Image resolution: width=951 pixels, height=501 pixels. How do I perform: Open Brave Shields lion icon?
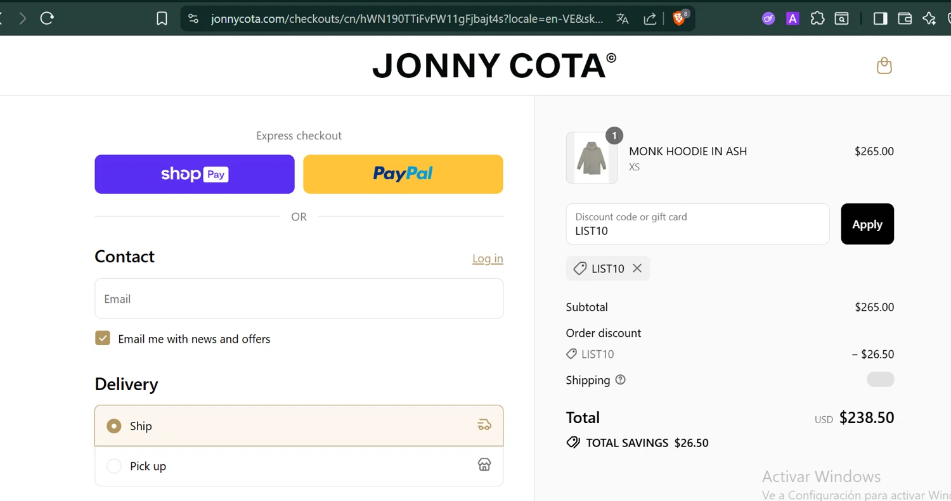(x=679, y=18)
